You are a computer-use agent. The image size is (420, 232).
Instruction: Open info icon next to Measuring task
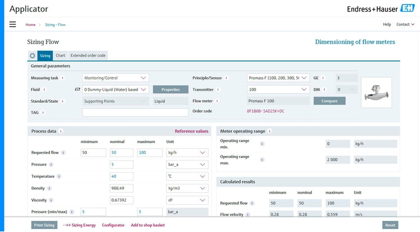[63, 78]
